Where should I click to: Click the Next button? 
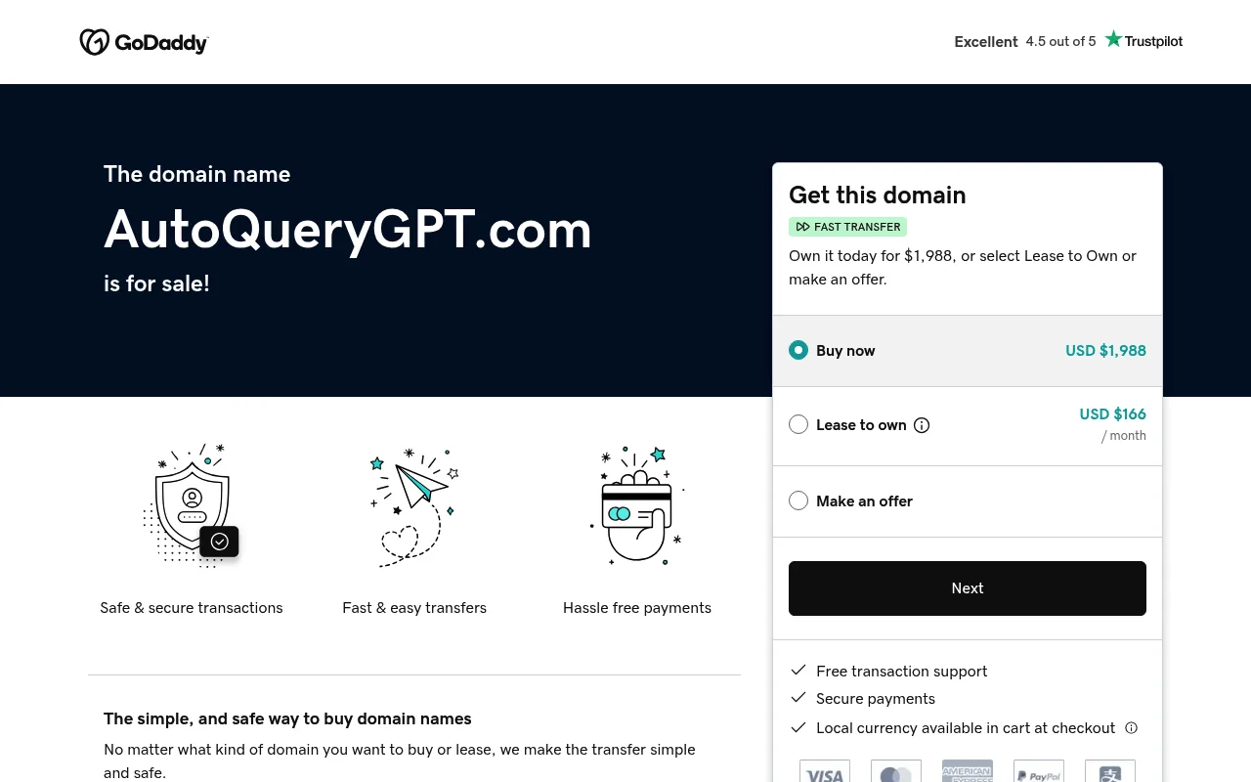[x=968, y=588]
